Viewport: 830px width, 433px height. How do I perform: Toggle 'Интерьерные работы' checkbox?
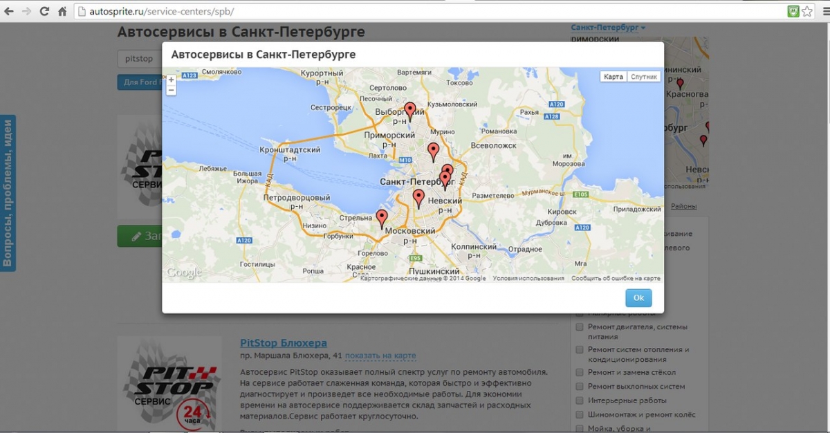click(580, 400)
